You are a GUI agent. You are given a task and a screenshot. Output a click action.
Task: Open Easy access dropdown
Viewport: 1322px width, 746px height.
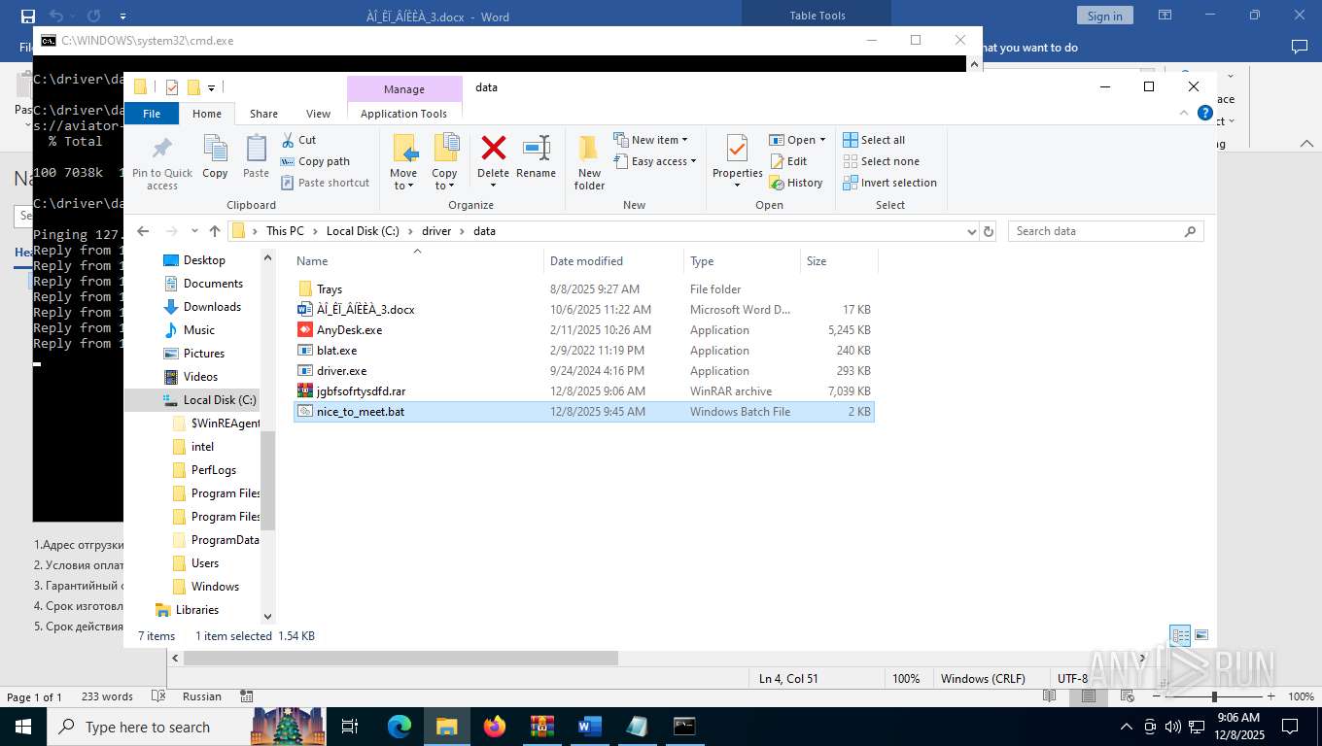point(655,161)
